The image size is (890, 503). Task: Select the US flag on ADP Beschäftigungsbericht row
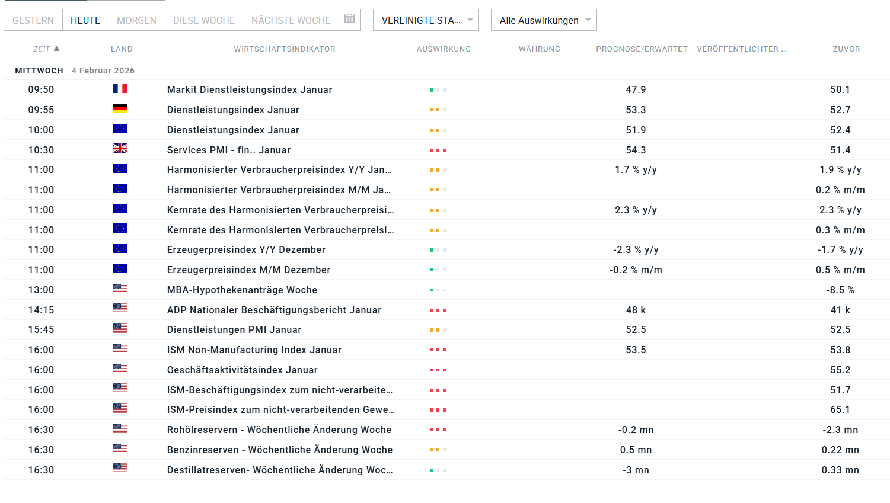pos(120,309)
